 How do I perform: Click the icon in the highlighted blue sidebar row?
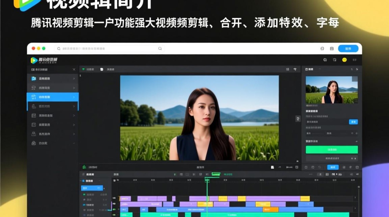tap(34, 97)
